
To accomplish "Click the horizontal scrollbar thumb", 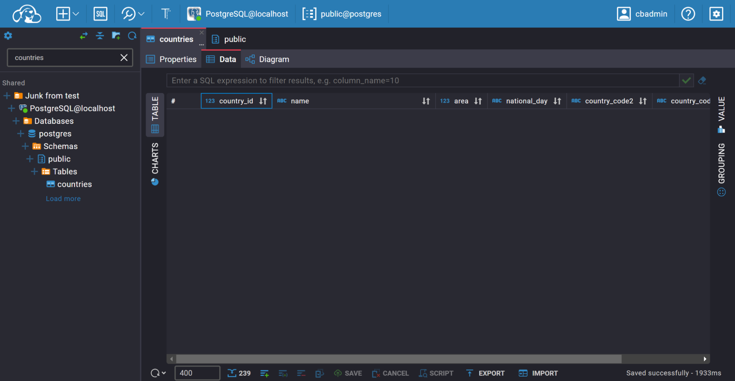I will tap(399, 359).
